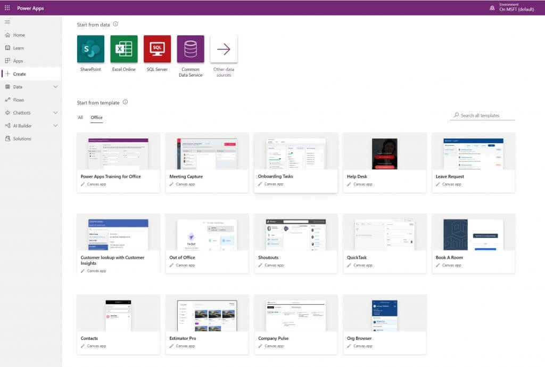Open the Help Desk template thumbnail

tap(384, 154)
